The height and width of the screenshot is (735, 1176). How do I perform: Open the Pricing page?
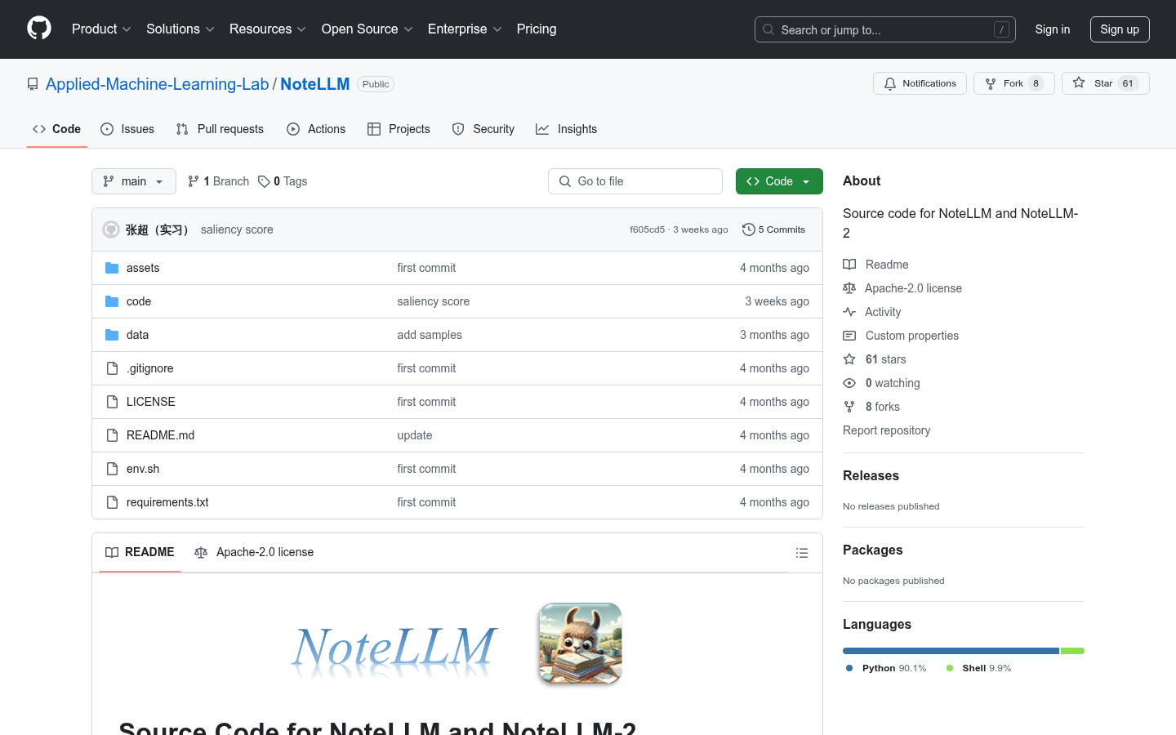(x=537, y=29)
